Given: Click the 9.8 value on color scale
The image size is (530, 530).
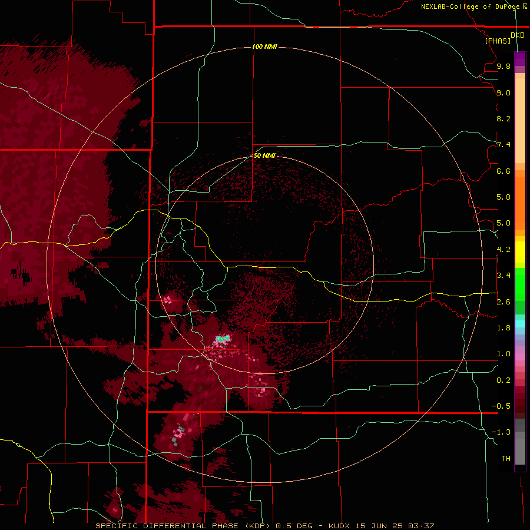Looking at the screenshot, I should (x=503, y=66).
